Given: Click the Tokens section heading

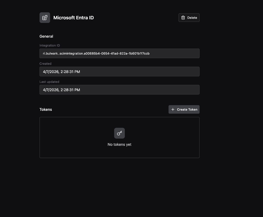Looking at the screenshot, I should point(46,110).
